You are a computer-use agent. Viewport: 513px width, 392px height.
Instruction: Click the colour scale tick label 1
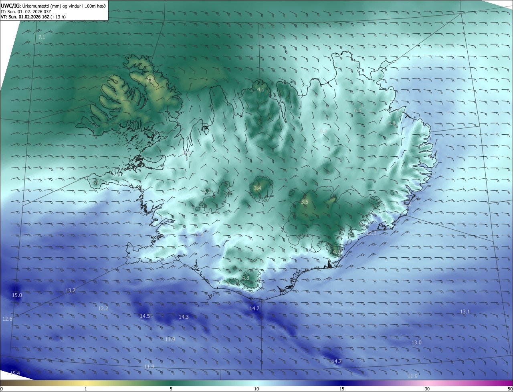coord(86,389)
